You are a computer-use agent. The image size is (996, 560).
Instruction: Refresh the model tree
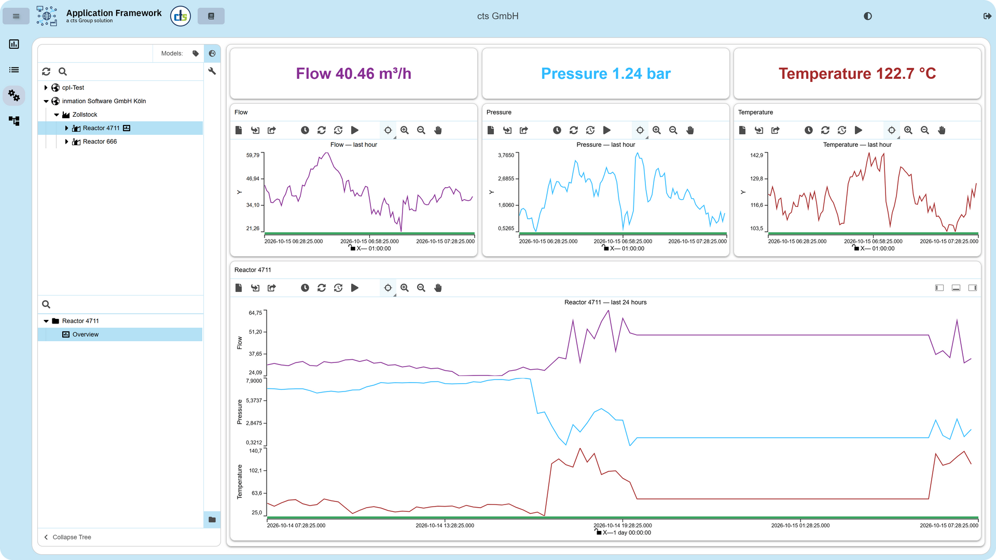point(46,72)
